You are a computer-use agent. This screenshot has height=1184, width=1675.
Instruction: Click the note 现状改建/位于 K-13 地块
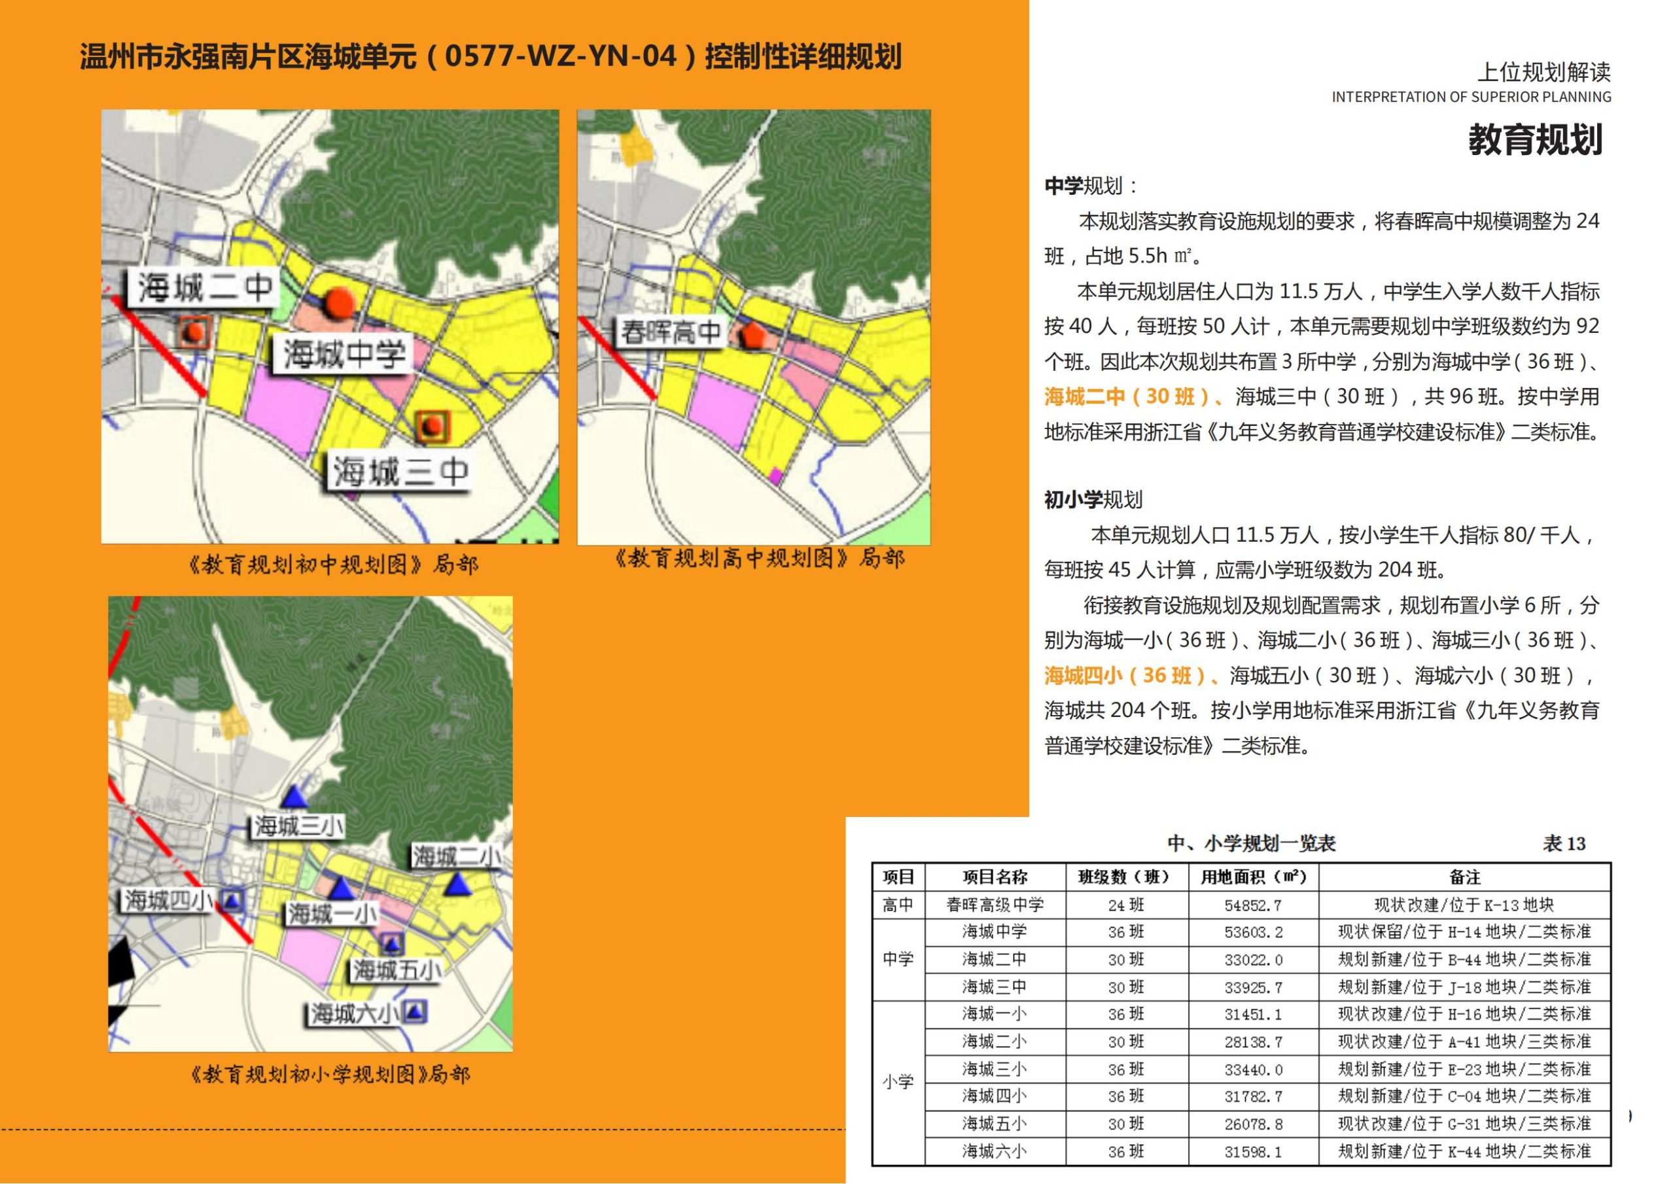tap(1464, 905)
